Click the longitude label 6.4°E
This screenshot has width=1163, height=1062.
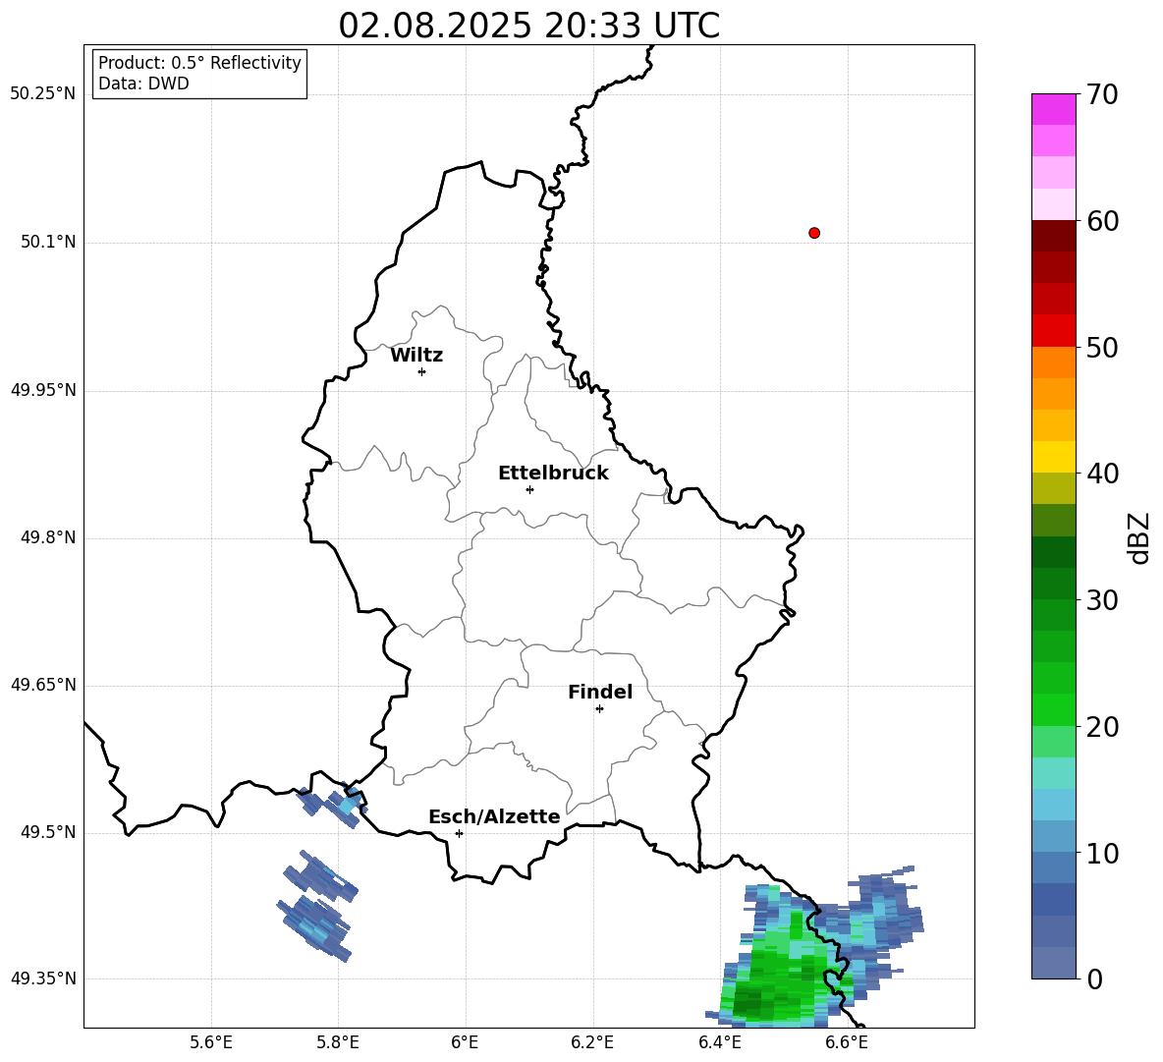point(720,1042)
